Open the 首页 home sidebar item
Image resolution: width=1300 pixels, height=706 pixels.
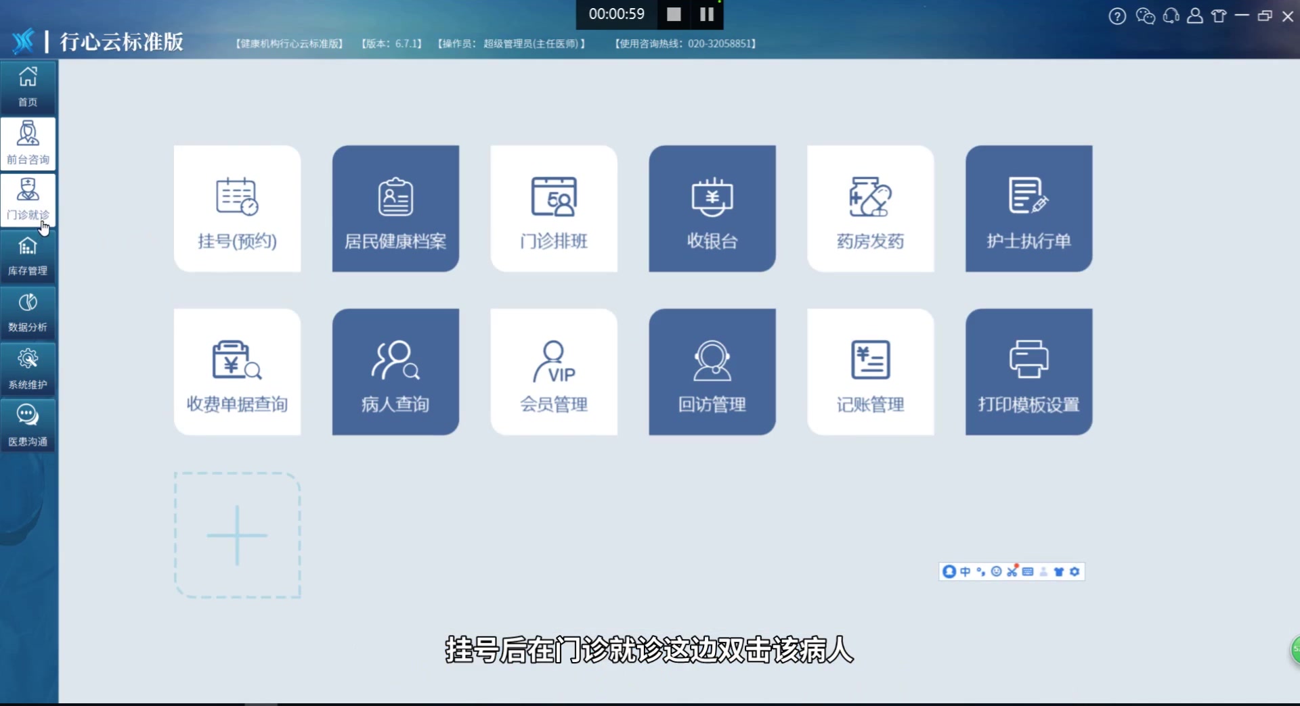28,87
